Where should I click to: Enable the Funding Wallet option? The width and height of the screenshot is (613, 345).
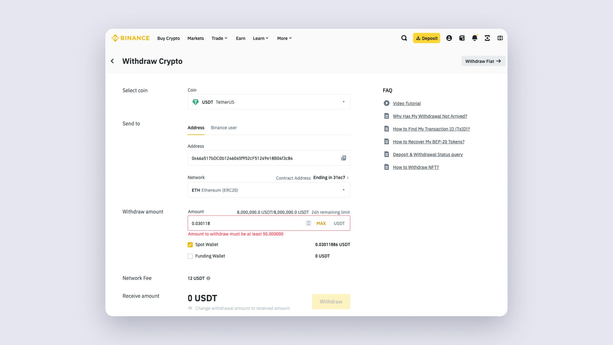click(190, 256)
